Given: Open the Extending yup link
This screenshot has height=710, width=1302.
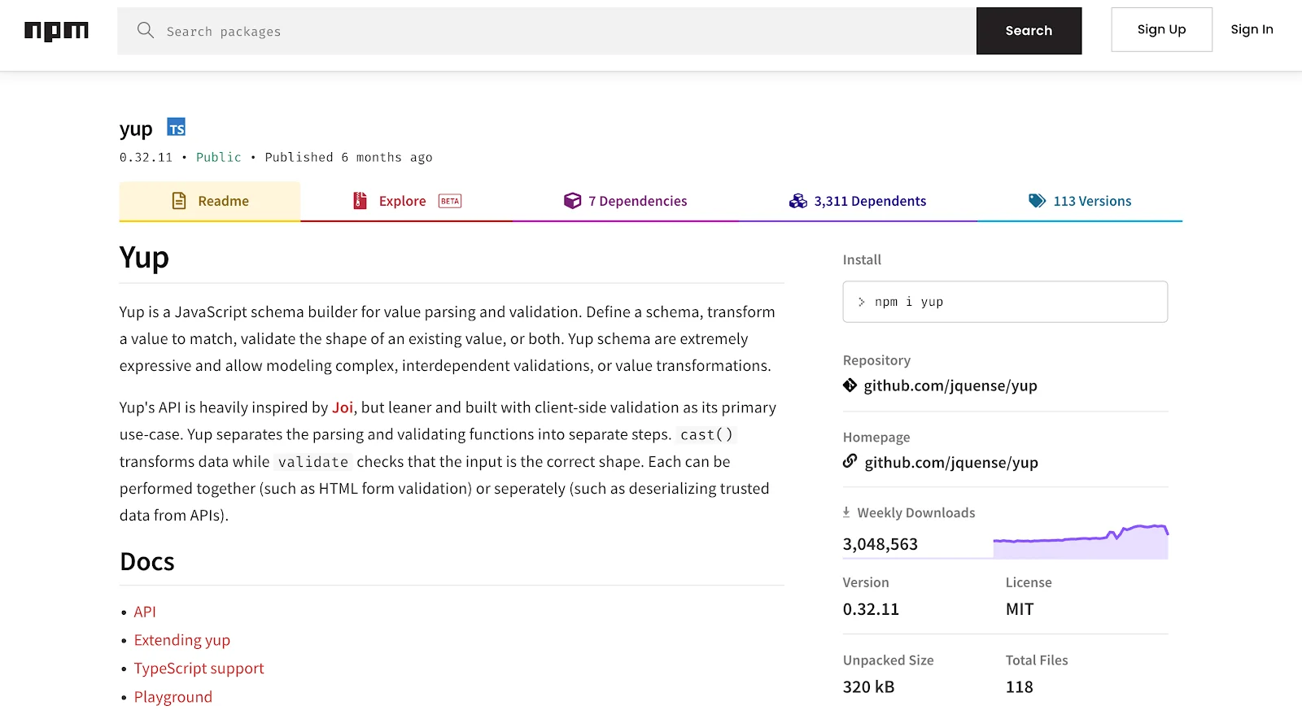Looking at the screenshot, I should (x=182, y=640).
